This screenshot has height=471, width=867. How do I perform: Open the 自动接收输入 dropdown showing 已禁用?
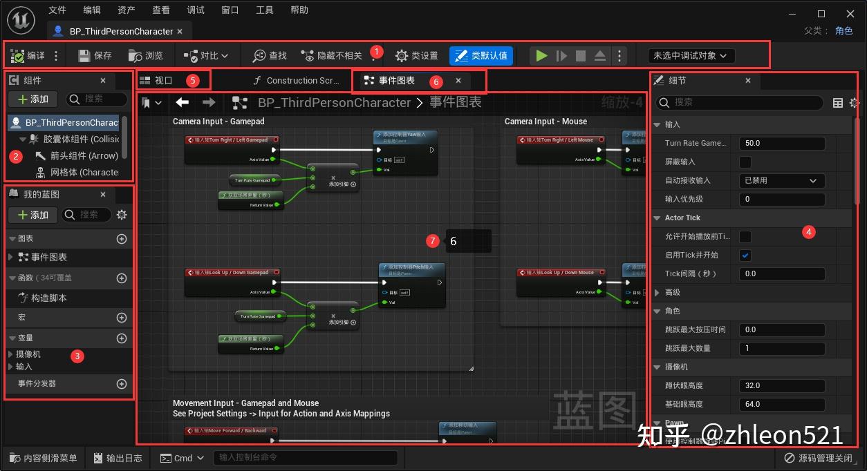point(781,180)
